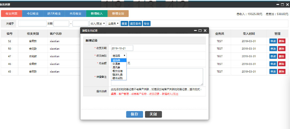
Task: Open the 业务员 filter dropdown
Action: click(113, 24)
